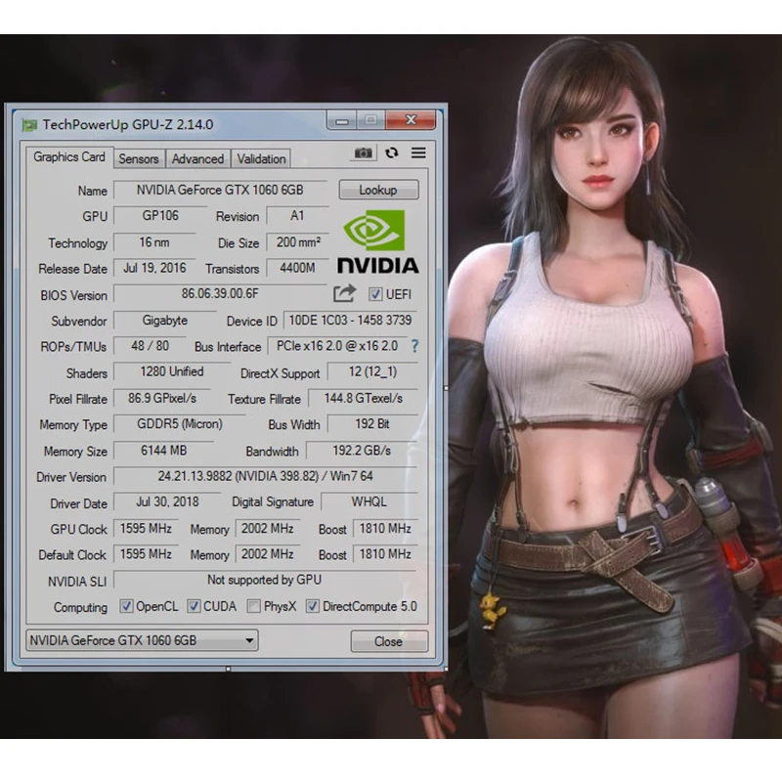This screenshot has width=782, height=782.
Task: Click the Revision value A1
Action: (297, 216)
